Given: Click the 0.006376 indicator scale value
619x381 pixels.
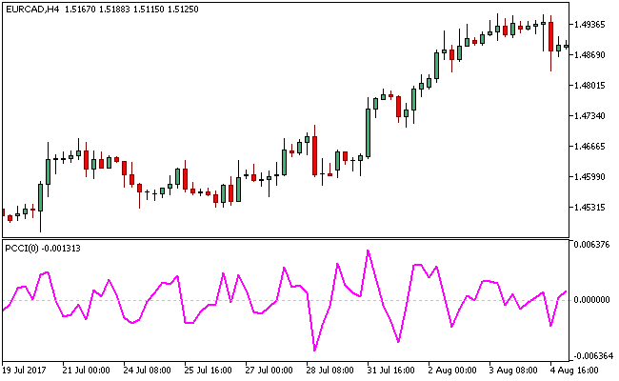Looking at the screenshot, I should click(x=591, y=245).
